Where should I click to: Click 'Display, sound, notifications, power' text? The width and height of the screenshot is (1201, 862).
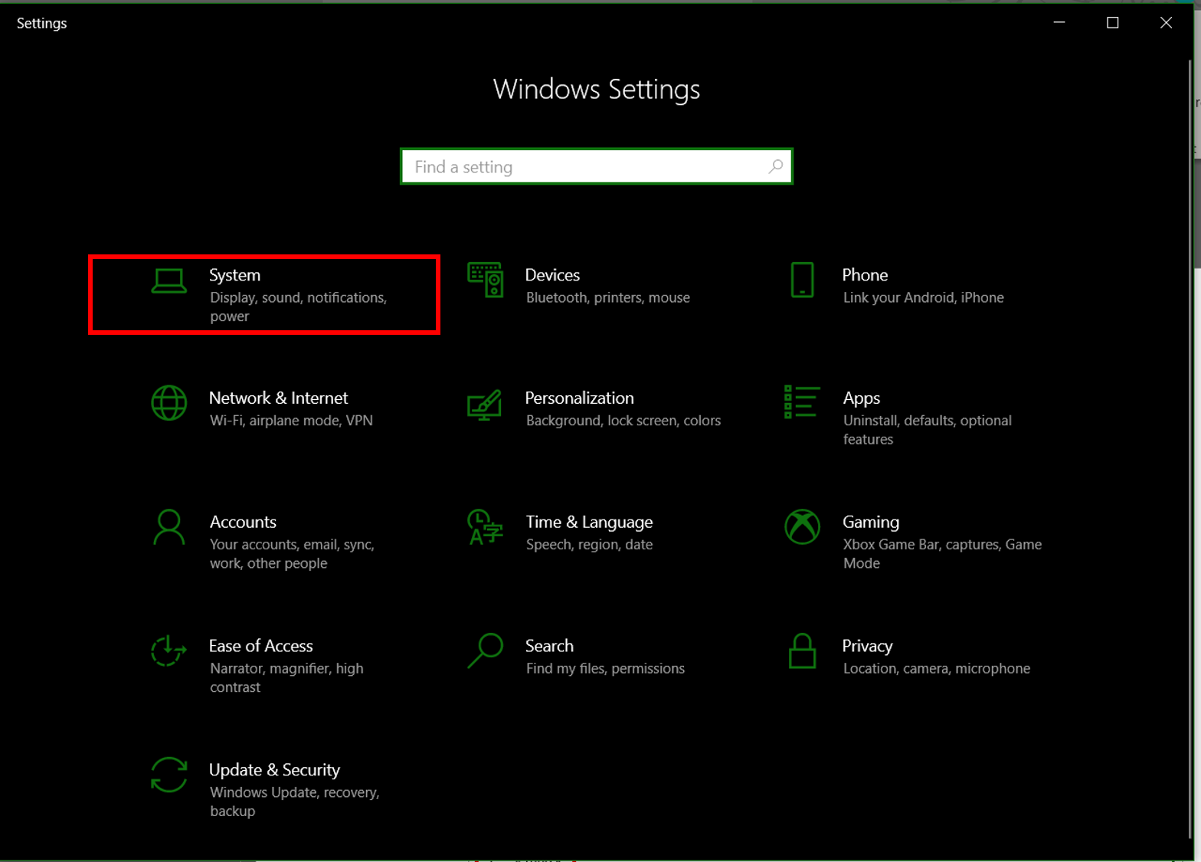coord(299,307)
